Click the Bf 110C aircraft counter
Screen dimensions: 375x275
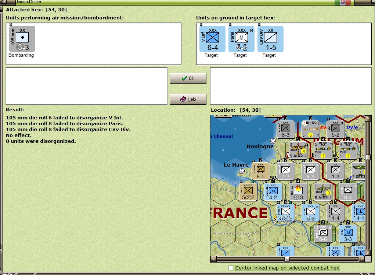[311, 129]
